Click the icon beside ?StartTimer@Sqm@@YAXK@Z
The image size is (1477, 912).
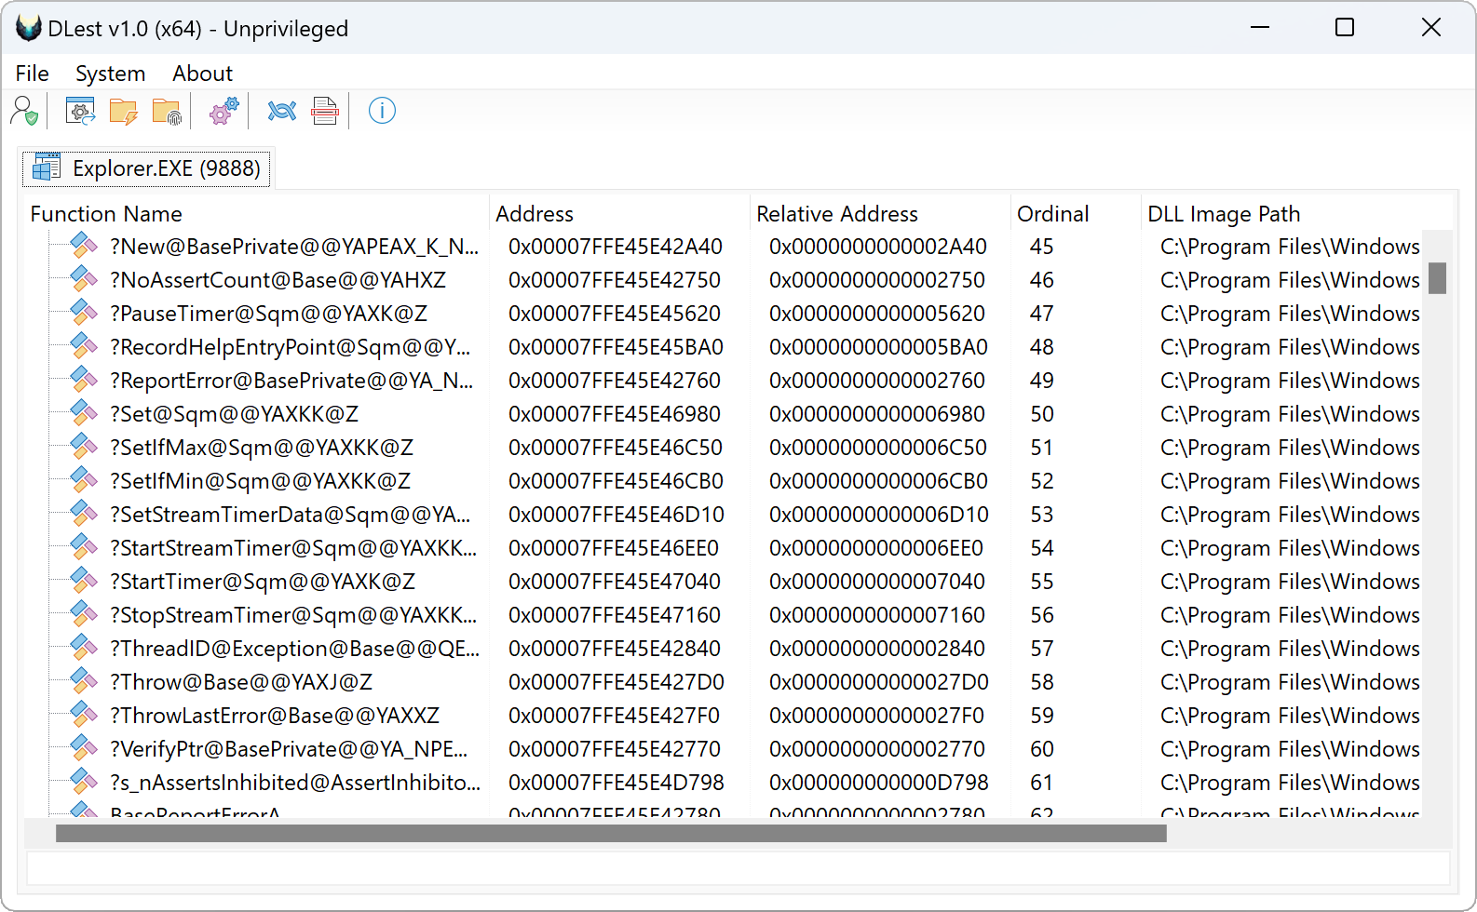tap(84, 581)
